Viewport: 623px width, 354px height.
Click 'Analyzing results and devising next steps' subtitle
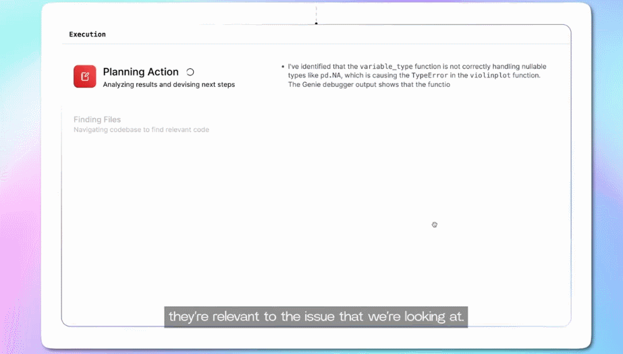click(x=169, y=85)
